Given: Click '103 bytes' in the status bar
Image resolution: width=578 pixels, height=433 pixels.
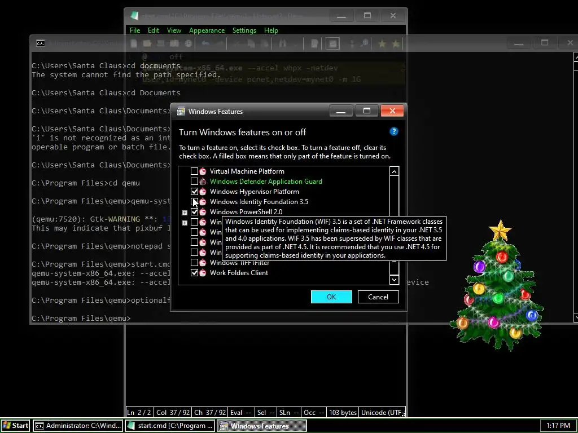Looking at the screenshot, I should coord(343,412).
